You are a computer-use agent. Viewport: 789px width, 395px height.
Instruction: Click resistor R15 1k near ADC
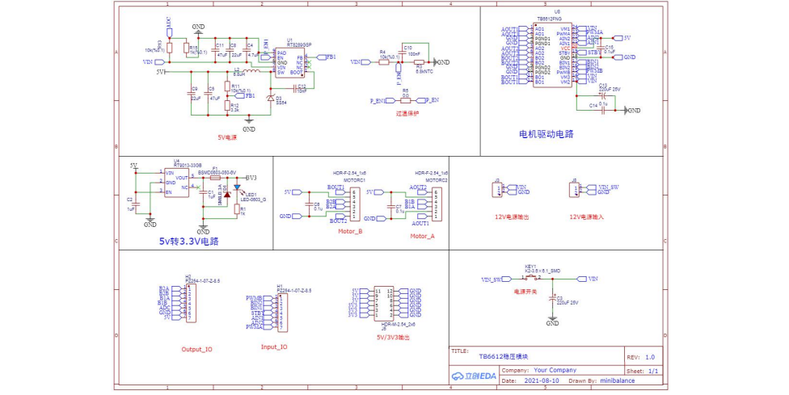coord(186,48)
